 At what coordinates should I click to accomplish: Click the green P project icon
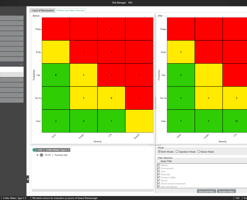point(34,150)
